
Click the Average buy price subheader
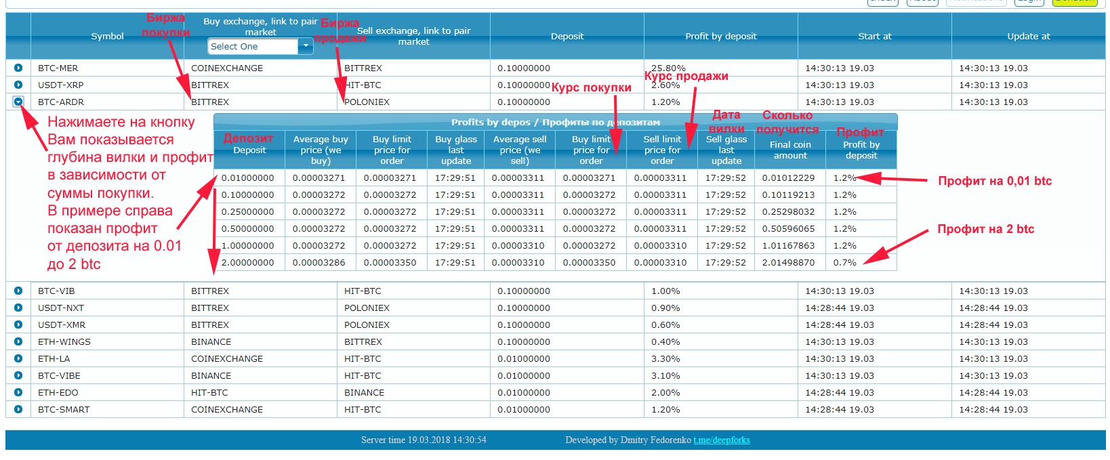[321, 150]
